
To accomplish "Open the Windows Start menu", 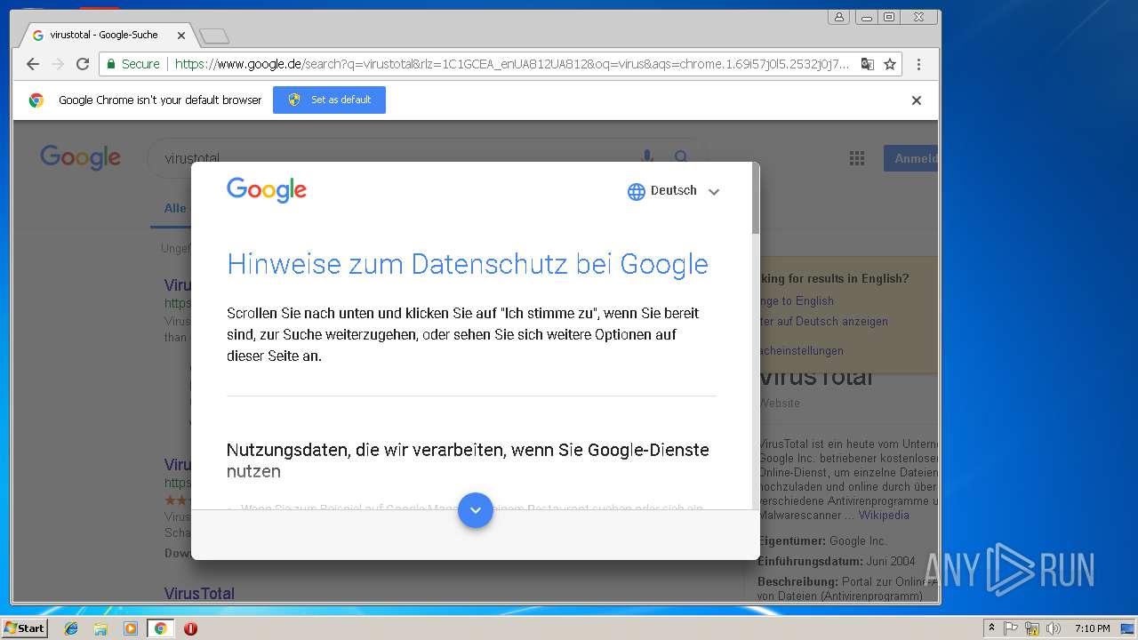I will click(24, 628).
